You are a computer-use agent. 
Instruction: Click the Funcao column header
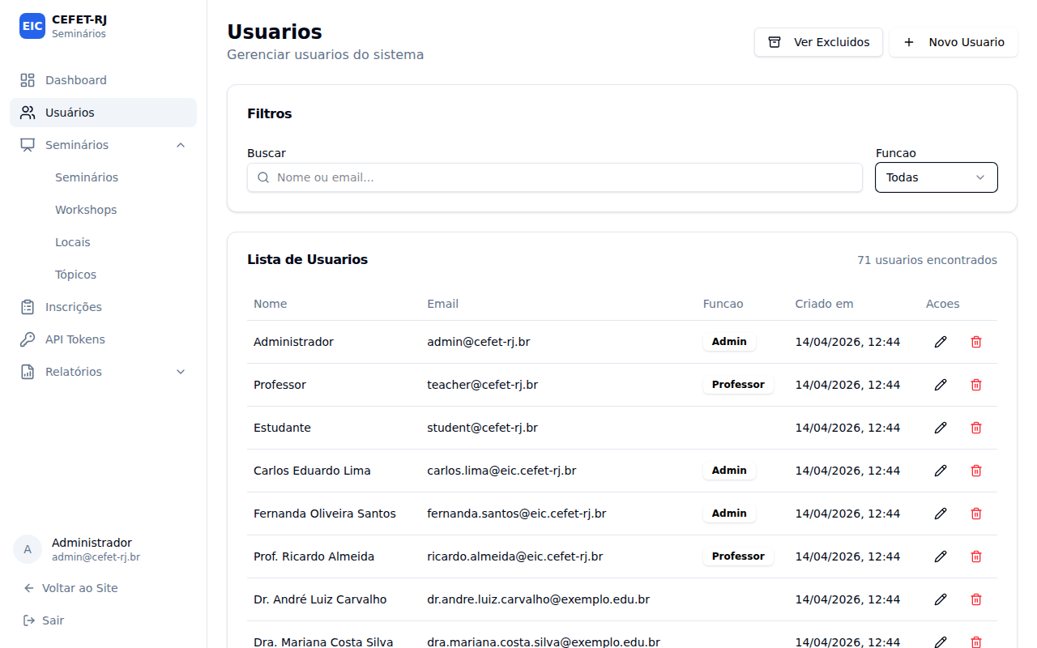click(x=723, y=304)
